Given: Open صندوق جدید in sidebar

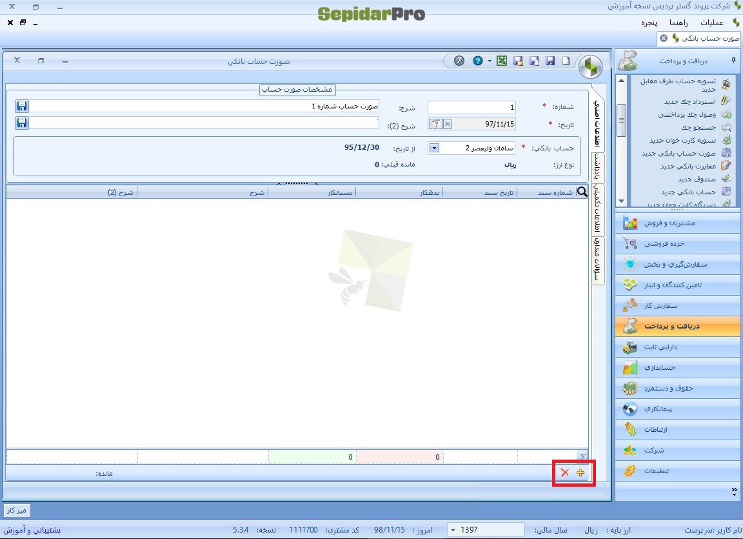Looking at the screenshot, I should point(697,179).
